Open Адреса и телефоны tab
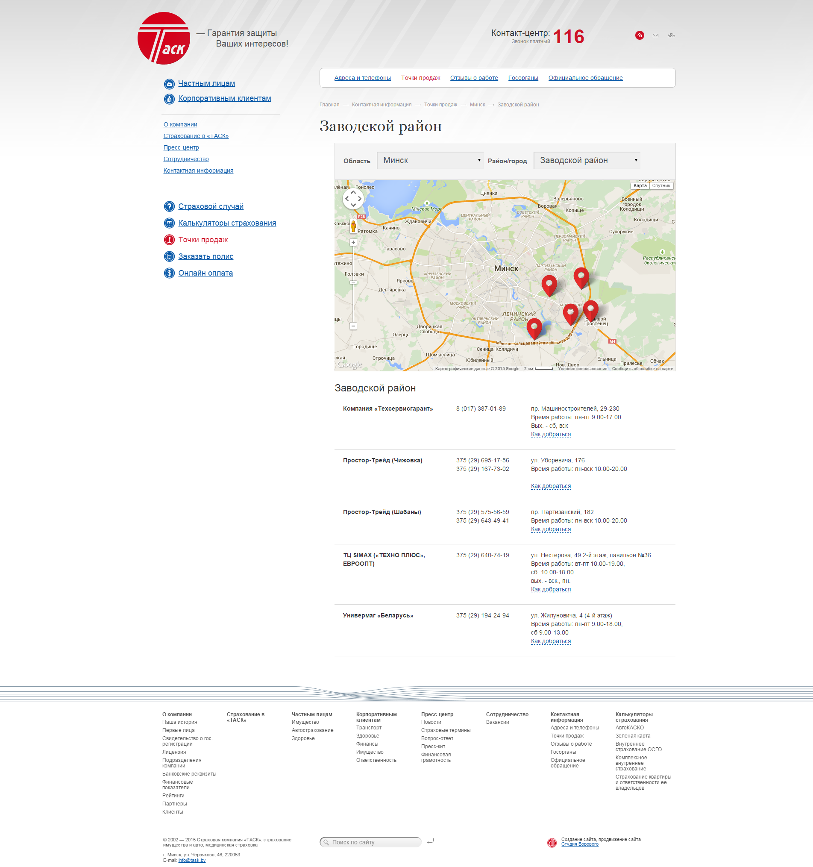The width and height of the screenshot is (813, 867). [362, 78]
